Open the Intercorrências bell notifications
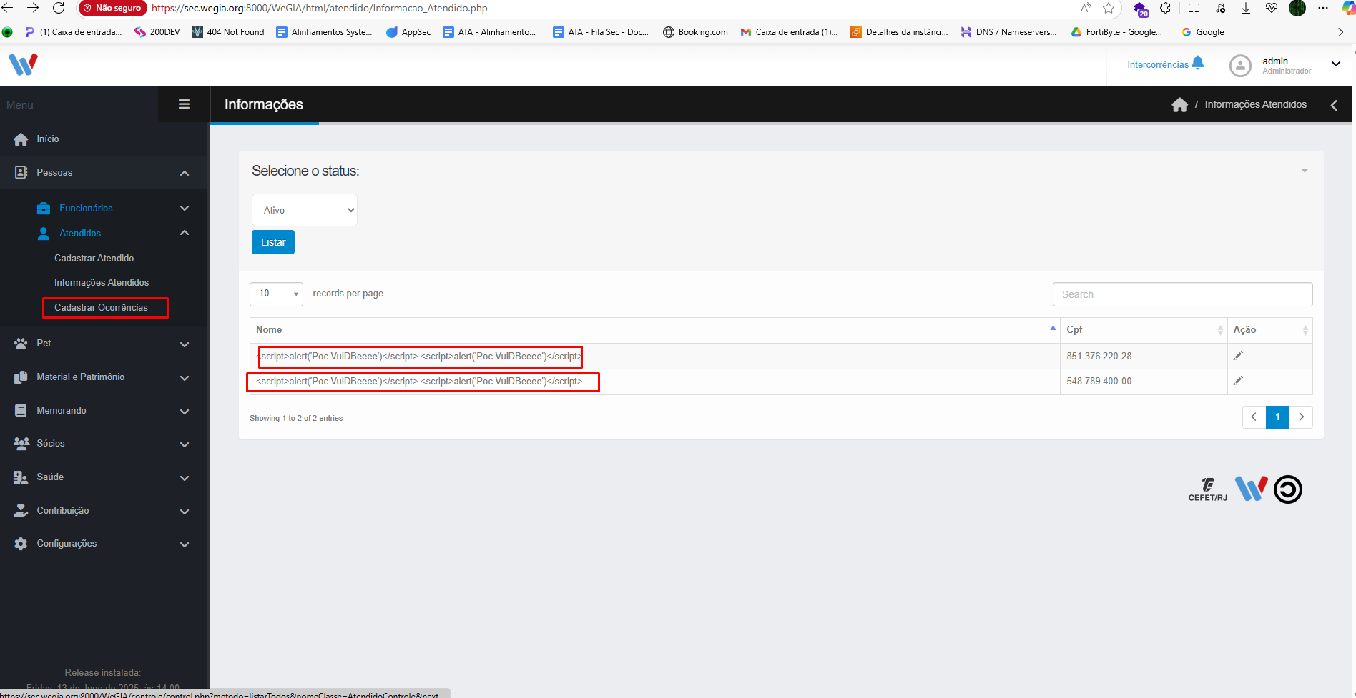Viewport: 1356px width, 698px height. click(1198, 63)
